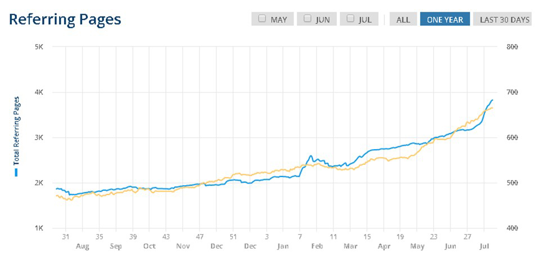
Task: Enable the MAY checkbox
Action: pos(262,19)
